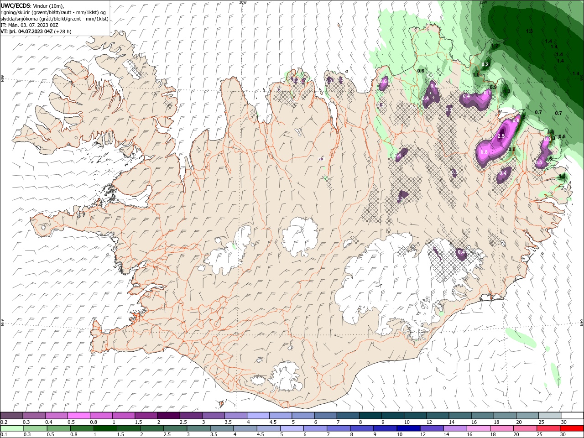Pick violet rain swatch between 12 and 14

click(432, 428)
